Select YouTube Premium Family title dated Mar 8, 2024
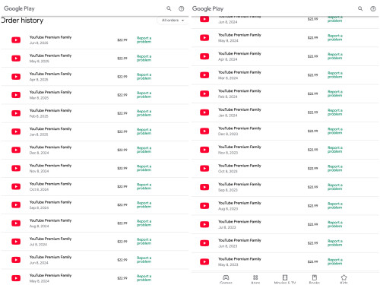 (x=239, y=72)
